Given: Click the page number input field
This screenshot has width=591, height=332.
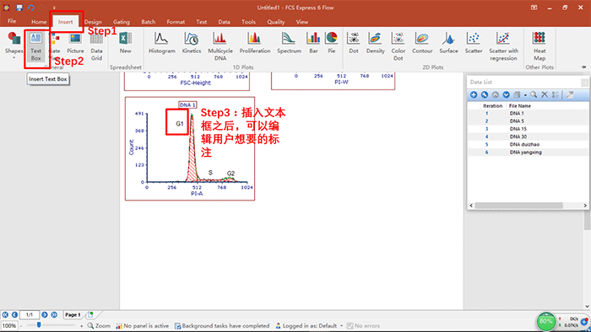Looking at the screenshot, I should pos(30,314).
